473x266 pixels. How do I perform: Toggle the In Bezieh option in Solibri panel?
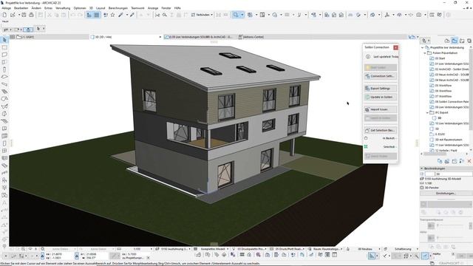pos(381,138)
